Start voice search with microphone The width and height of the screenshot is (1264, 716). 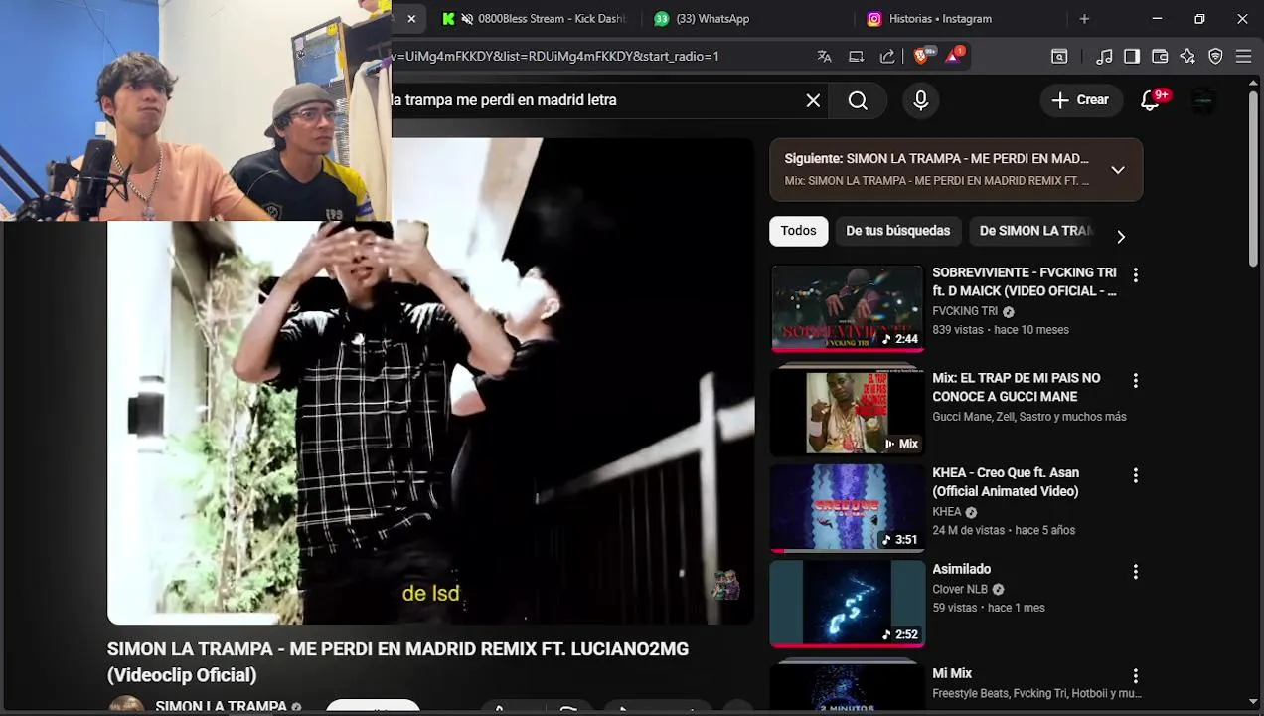(x=921, y=100)
